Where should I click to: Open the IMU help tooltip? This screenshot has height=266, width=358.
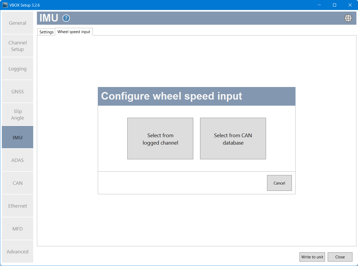point(66,18)
